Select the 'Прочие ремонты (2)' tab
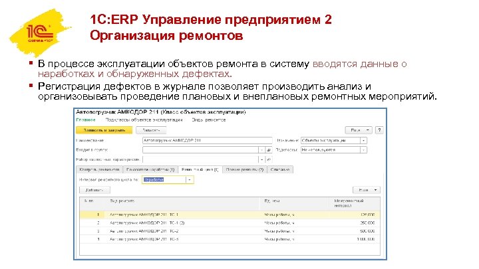Image resolution: width=479 pixels, height=269 pixels. (x=244, y=169)
